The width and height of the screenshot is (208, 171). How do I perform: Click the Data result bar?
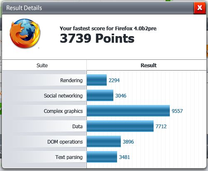tap(120, 126)
